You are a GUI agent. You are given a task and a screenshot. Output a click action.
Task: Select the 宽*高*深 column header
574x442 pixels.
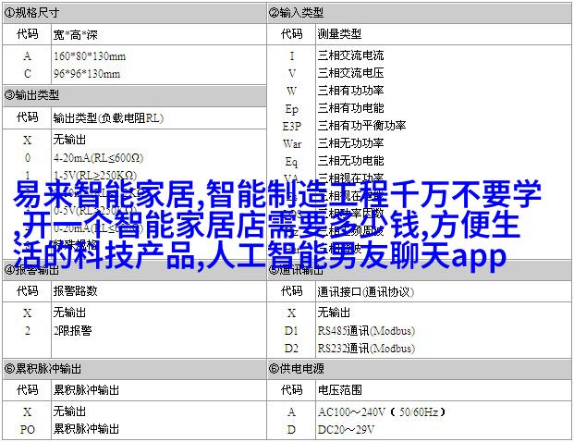[76, 35]
